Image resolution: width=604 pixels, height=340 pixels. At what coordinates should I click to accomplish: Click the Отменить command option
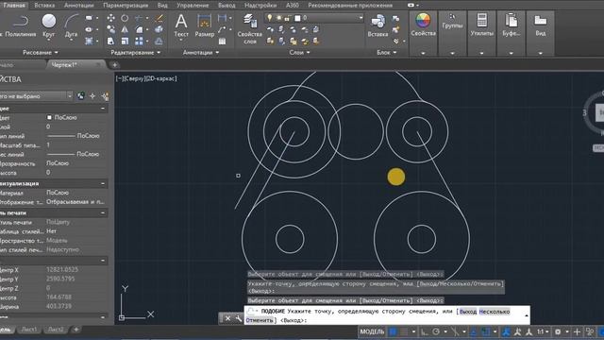[x=260, y=320]
